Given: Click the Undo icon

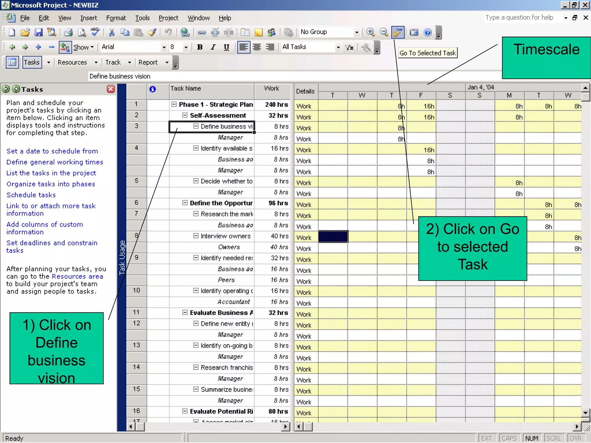Looking at the screenshot, I should click(x=169, y=32).
